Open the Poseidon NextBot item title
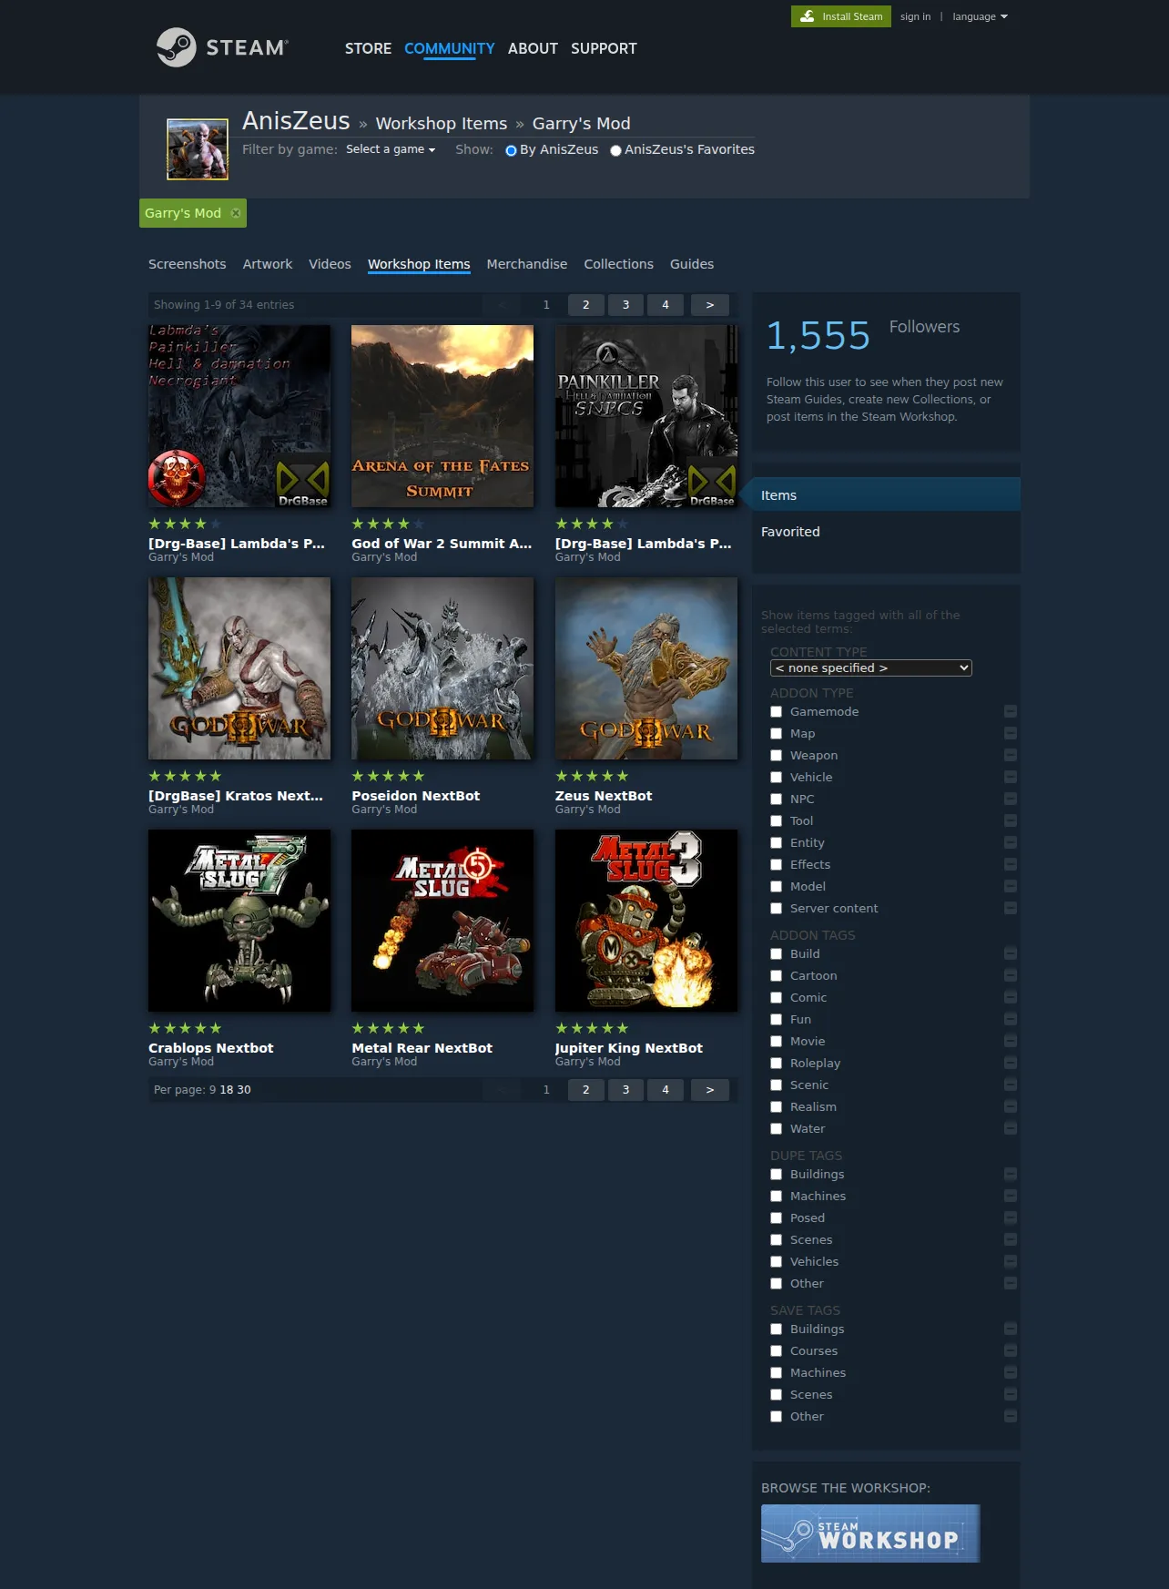Screen dimensions: 1169x1589 pos(416,796)
